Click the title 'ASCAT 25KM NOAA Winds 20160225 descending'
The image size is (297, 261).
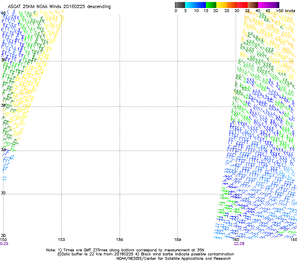[59, 7]
